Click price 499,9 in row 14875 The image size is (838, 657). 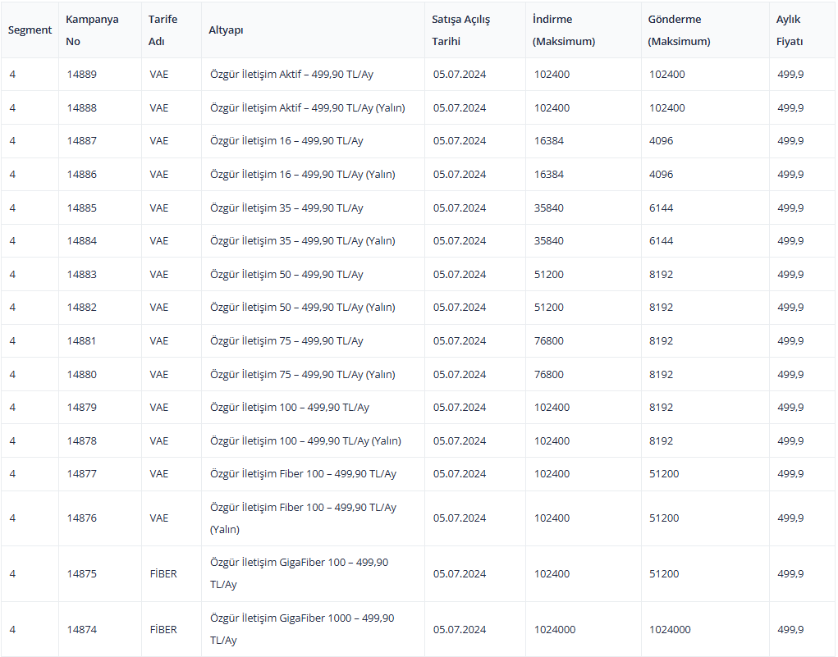790,573
